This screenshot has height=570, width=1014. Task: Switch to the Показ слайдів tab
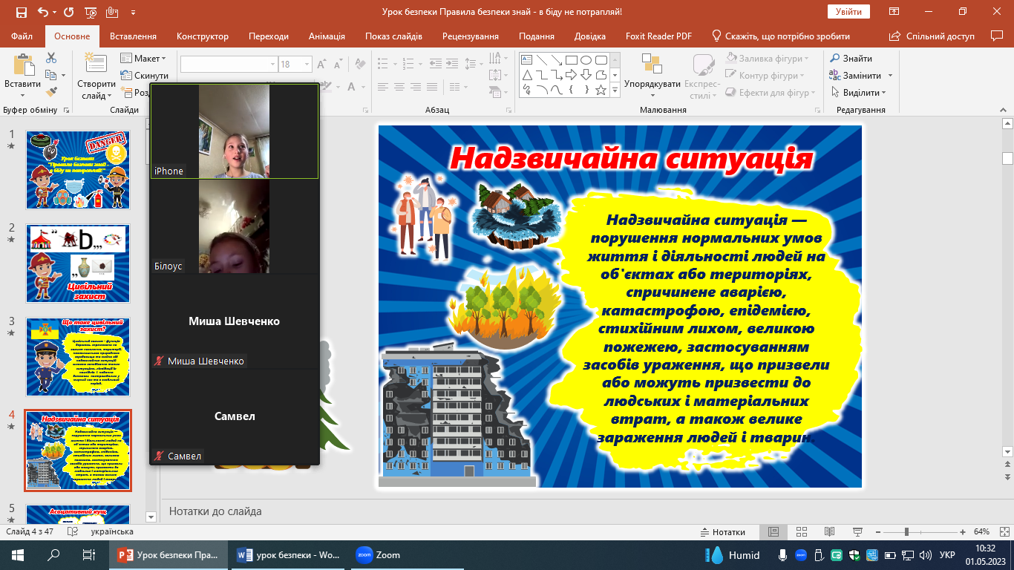coord(393,36)
